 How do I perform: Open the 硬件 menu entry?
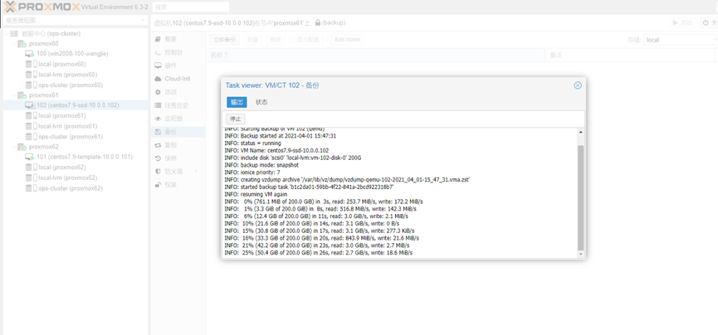pyautogui.click(x=178, y=66)
